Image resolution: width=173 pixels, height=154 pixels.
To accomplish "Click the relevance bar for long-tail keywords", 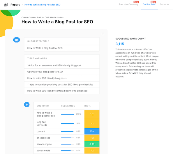I will tap(67, 123).
